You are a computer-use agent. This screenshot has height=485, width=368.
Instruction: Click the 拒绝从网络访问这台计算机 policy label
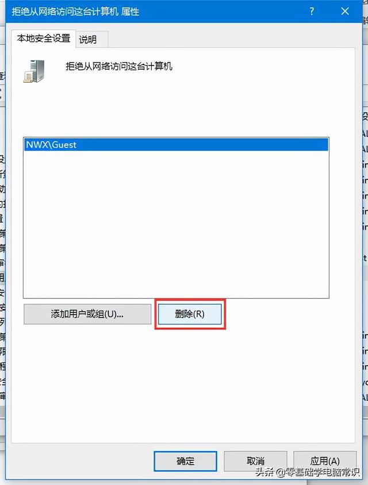pyautogui.click(x=119, y=67)
